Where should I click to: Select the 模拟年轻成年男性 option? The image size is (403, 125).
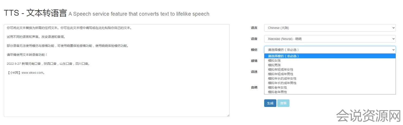(281, 74)
